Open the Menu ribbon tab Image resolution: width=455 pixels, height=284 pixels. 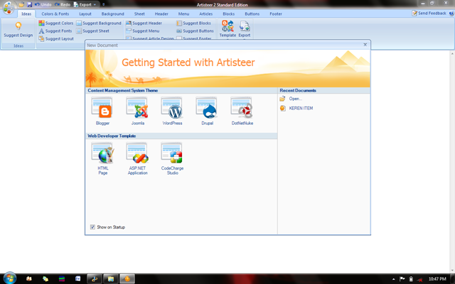pos(183,14)
